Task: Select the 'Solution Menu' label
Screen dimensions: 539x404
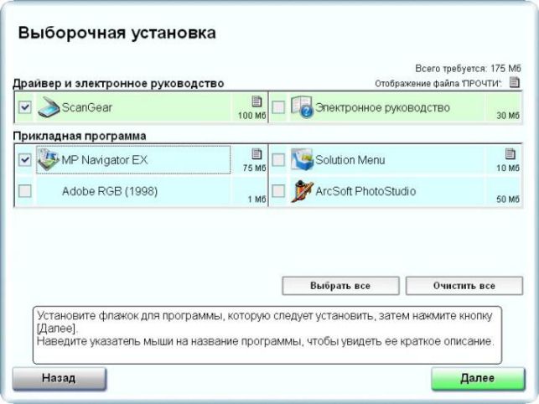Action: coord(350,160)
